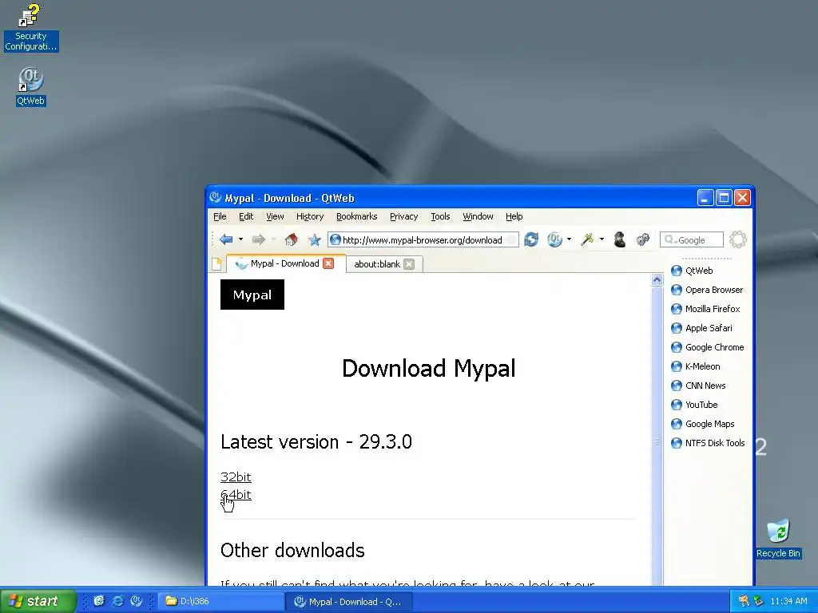Click the 64bit download link
The image size is (818, 613).
pos(236,495)
